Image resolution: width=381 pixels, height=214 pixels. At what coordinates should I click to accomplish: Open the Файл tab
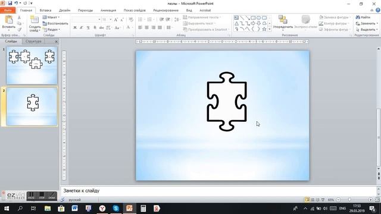tap(8, 10)
